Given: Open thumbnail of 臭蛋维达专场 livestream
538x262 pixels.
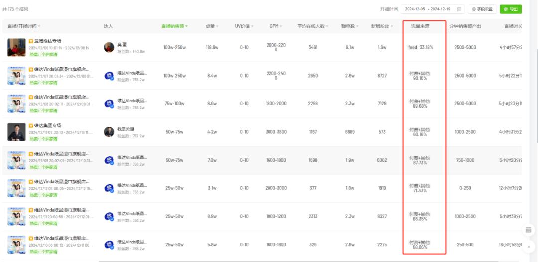Looking at the screenshot, I should point(16,47).
